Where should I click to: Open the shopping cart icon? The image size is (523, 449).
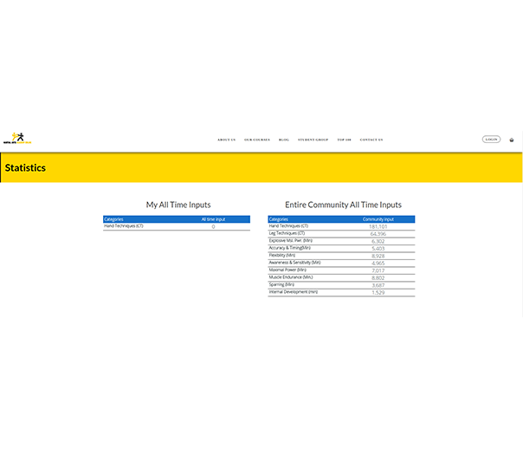[511, 140]
